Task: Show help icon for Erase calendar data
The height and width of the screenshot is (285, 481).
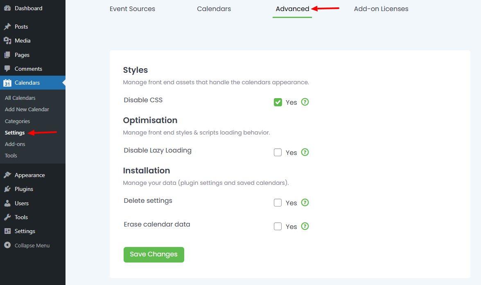Action: (x=305, y=226)
